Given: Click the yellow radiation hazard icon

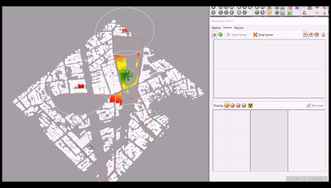Looking at the screenshot, I should (x=250, y=106).
